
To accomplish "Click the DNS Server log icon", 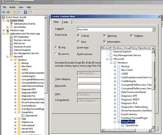I will coord(11,43).
